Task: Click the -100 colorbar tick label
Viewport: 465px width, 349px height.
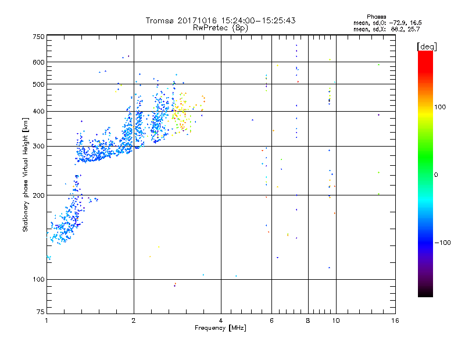Action: pyautogui.click(x=443, y=243)
